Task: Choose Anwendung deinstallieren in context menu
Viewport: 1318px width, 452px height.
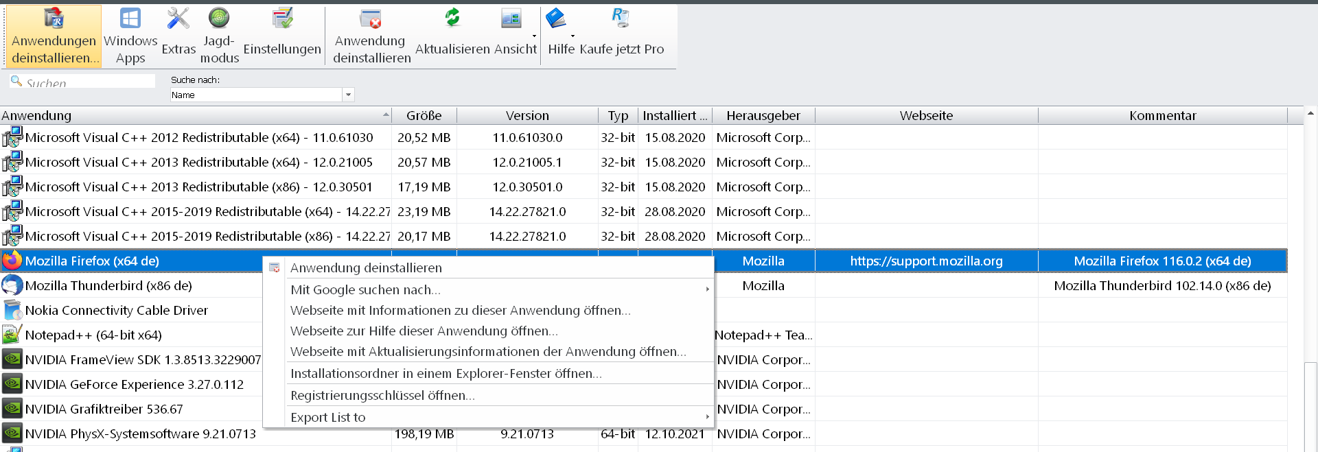Action: [366, 268]
